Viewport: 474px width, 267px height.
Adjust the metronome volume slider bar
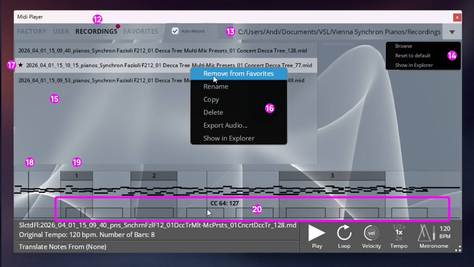[x=434, y=233]
